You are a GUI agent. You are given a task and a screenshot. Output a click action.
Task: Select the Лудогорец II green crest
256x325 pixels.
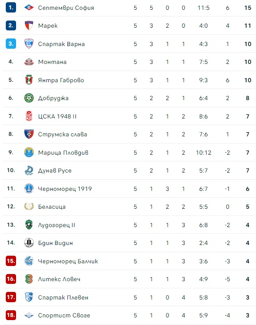29,225
